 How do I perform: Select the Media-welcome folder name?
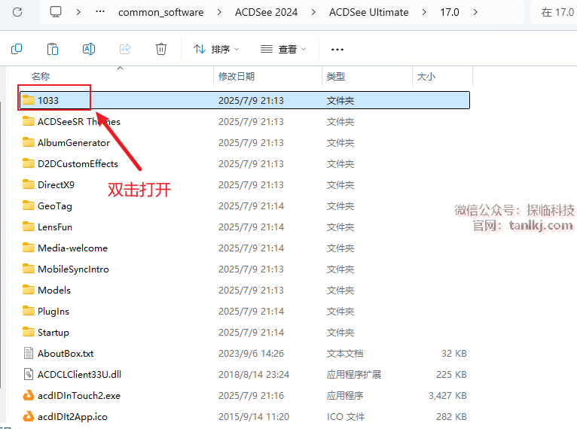(x=72, y=248)
